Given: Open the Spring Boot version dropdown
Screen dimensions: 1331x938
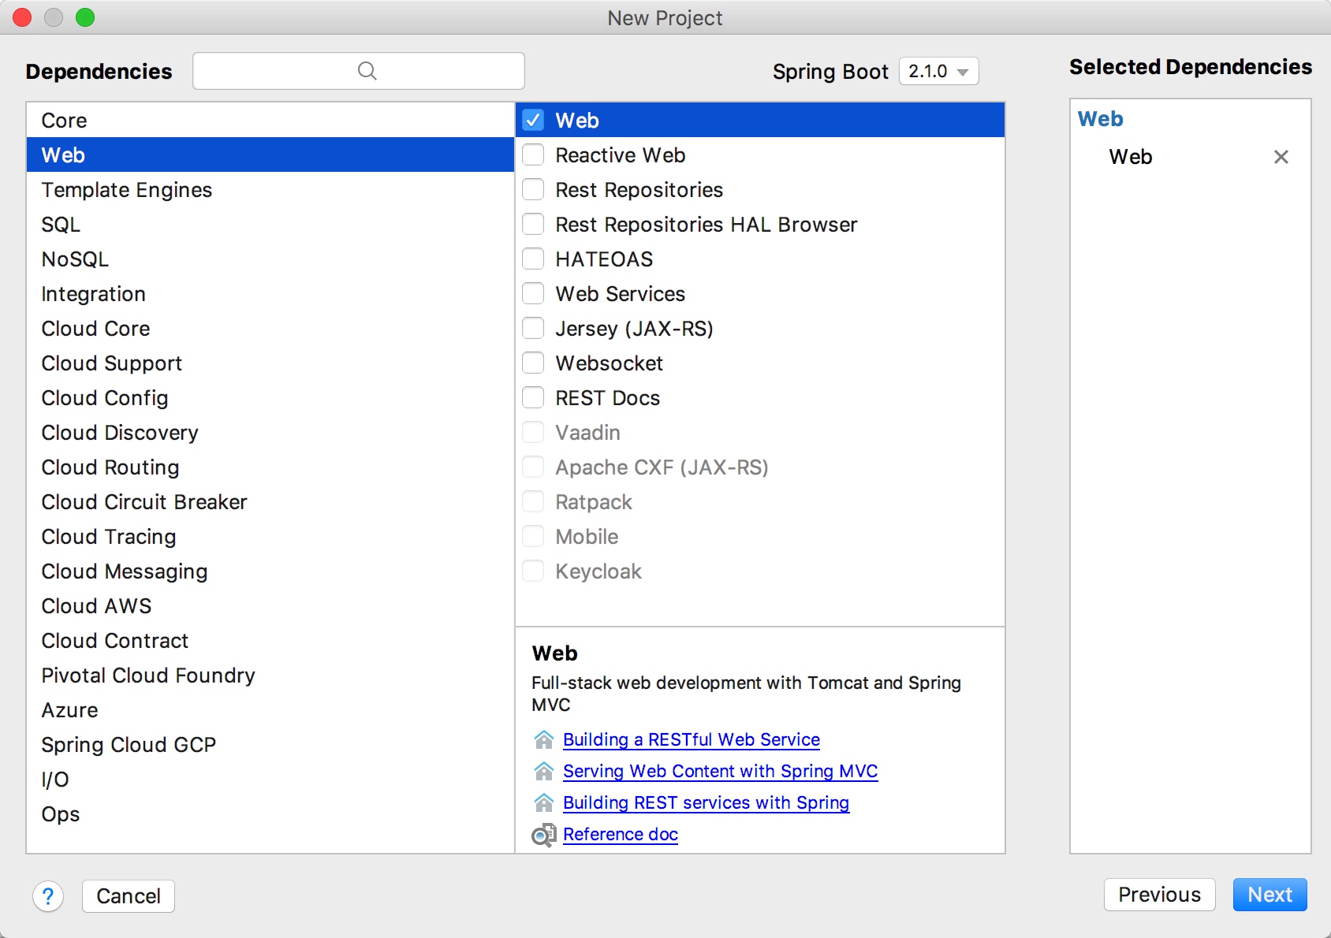Looking at the screenshot, I should pos(938,71).
